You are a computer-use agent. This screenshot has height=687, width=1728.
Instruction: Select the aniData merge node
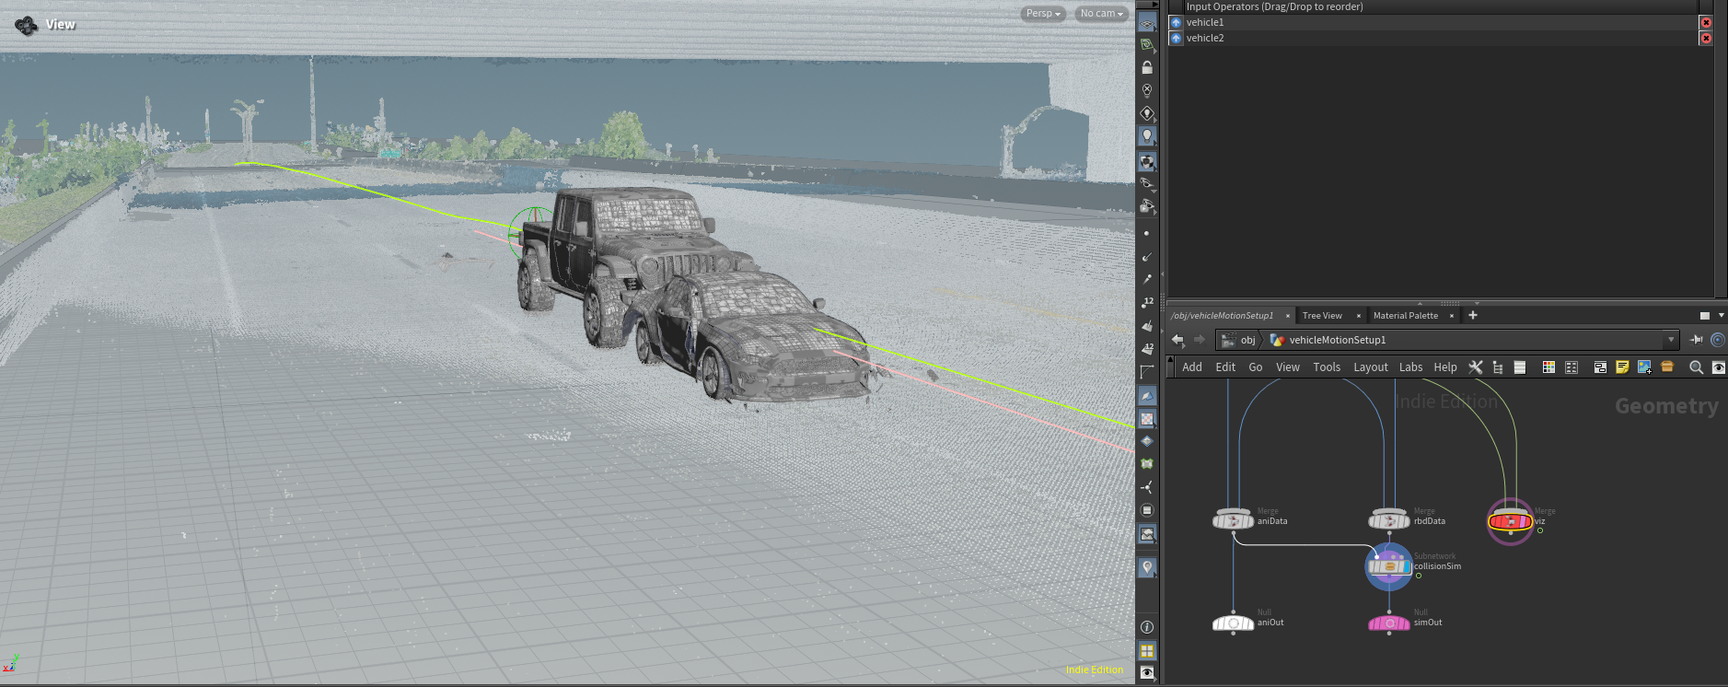1234,520
